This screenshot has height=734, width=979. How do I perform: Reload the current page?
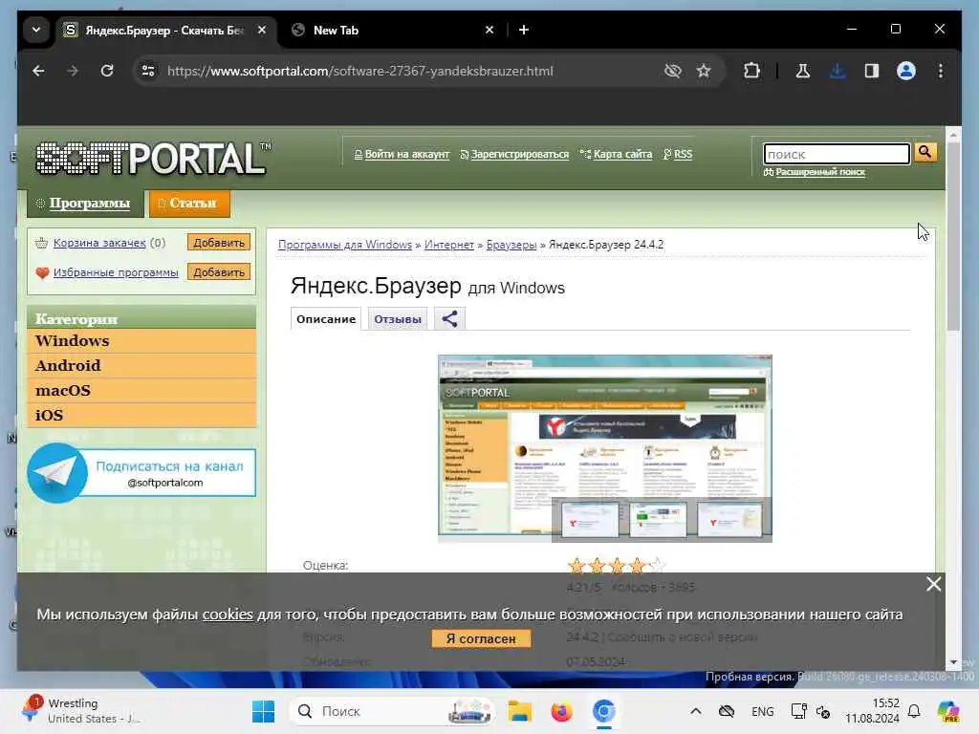(107, 71)
